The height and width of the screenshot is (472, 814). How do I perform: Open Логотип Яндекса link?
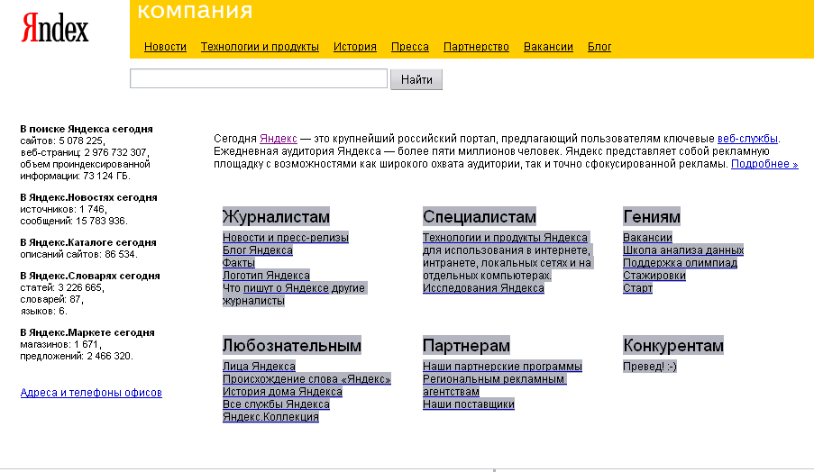266,276
